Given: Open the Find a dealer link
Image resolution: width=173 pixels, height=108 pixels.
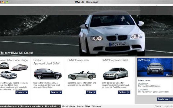Looking at the screenshot, I should click(x=52, y=106).
